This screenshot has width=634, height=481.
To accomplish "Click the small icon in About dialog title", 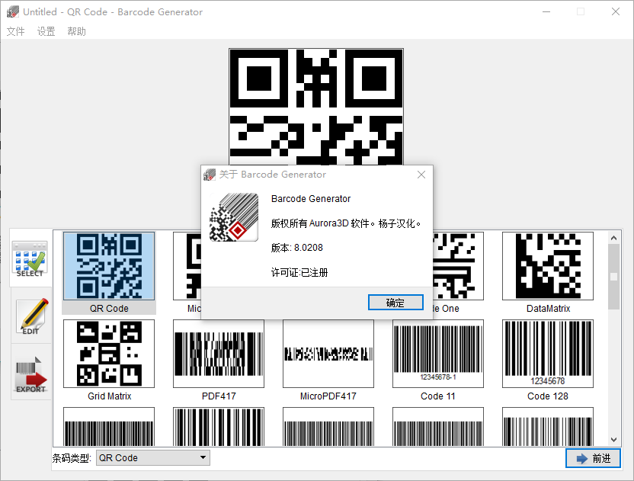I will coord(210,175).
